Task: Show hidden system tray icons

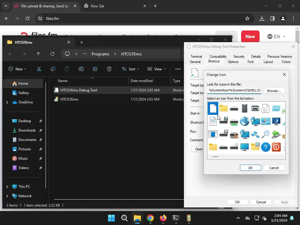Action: [238, 218]
